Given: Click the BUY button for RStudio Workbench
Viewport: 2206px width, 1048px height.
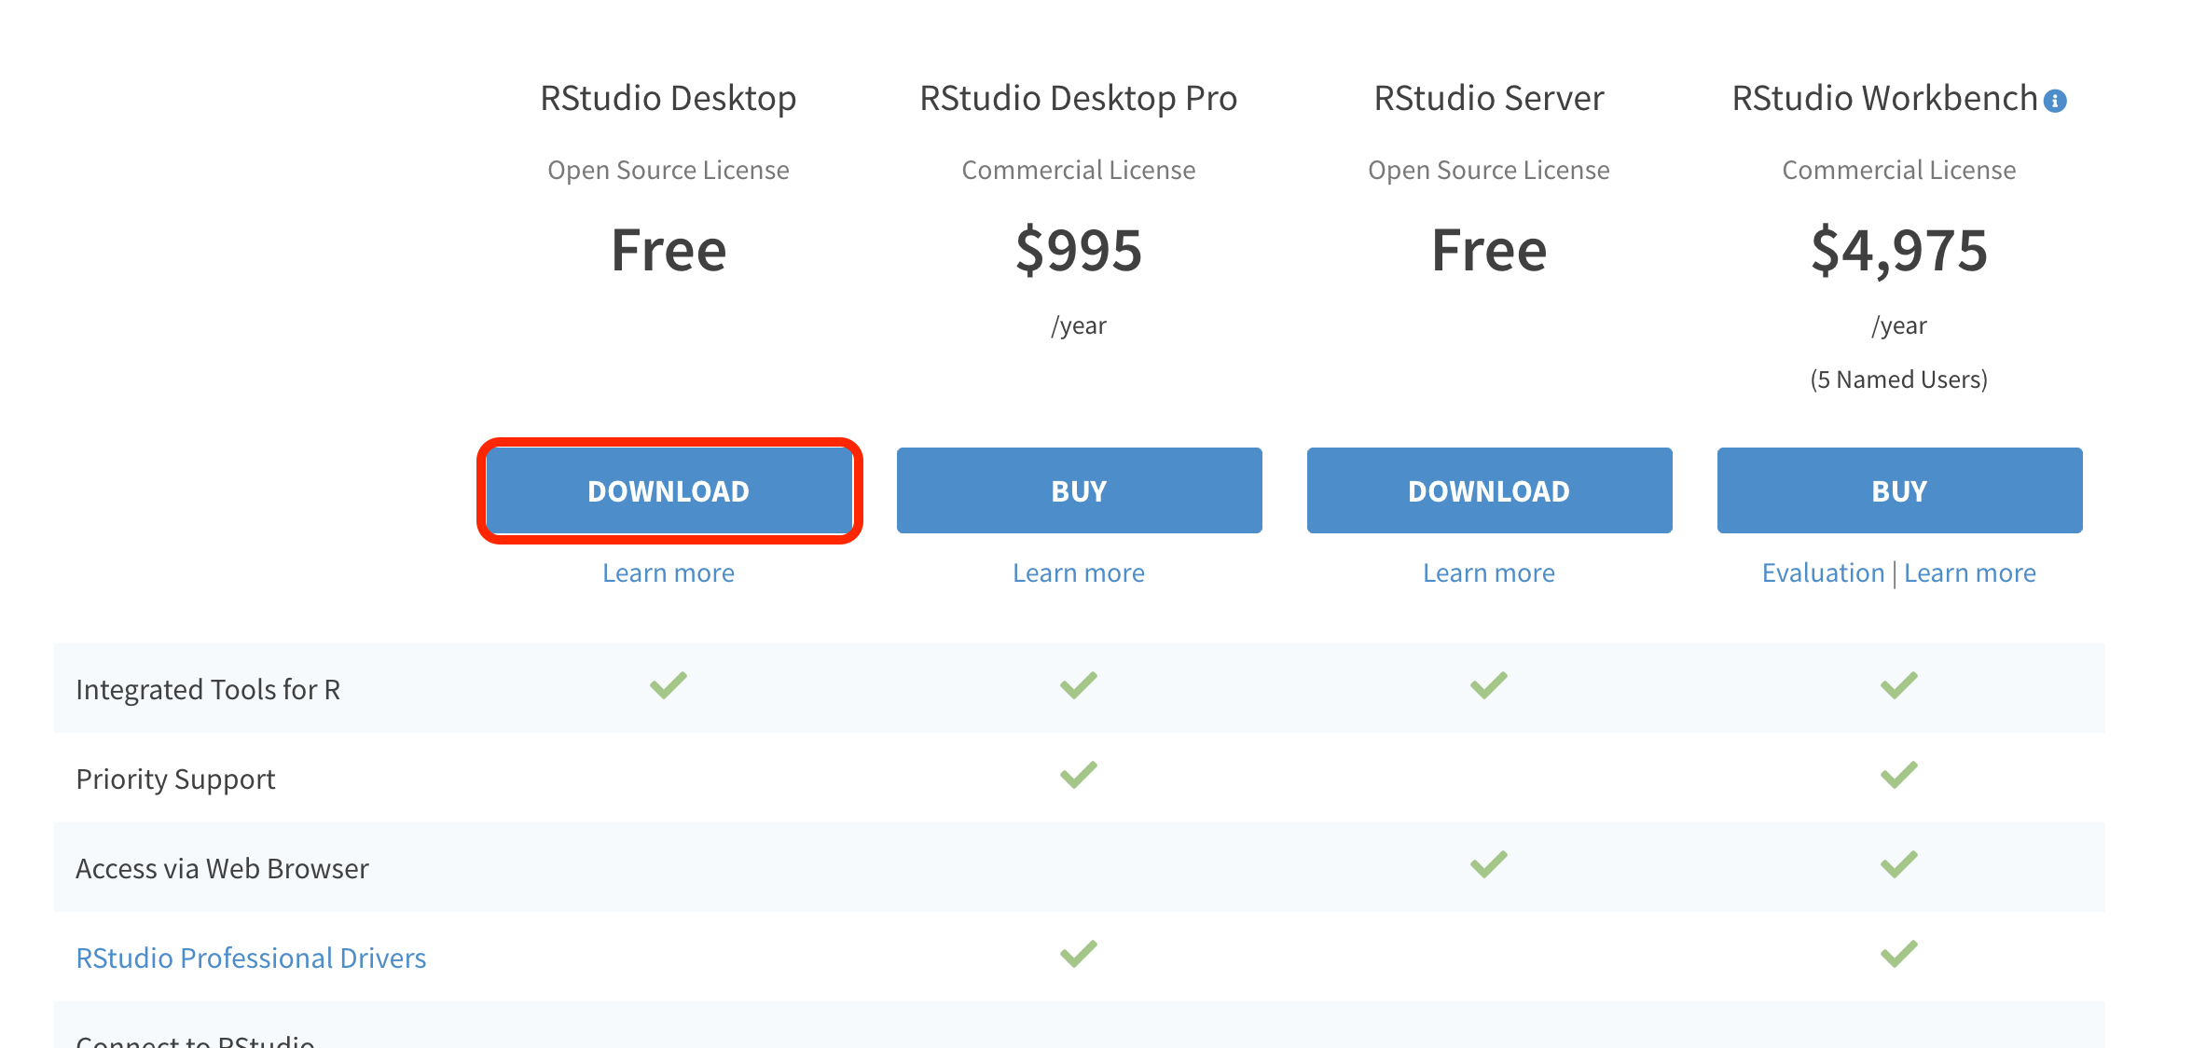Looking at the screenshot, I should pos(1899,490).
